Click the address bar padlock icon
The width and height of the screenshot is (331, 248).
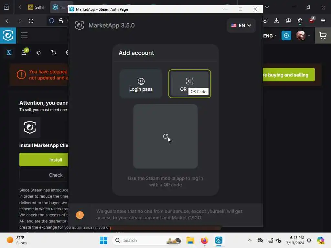coord(61,21)
